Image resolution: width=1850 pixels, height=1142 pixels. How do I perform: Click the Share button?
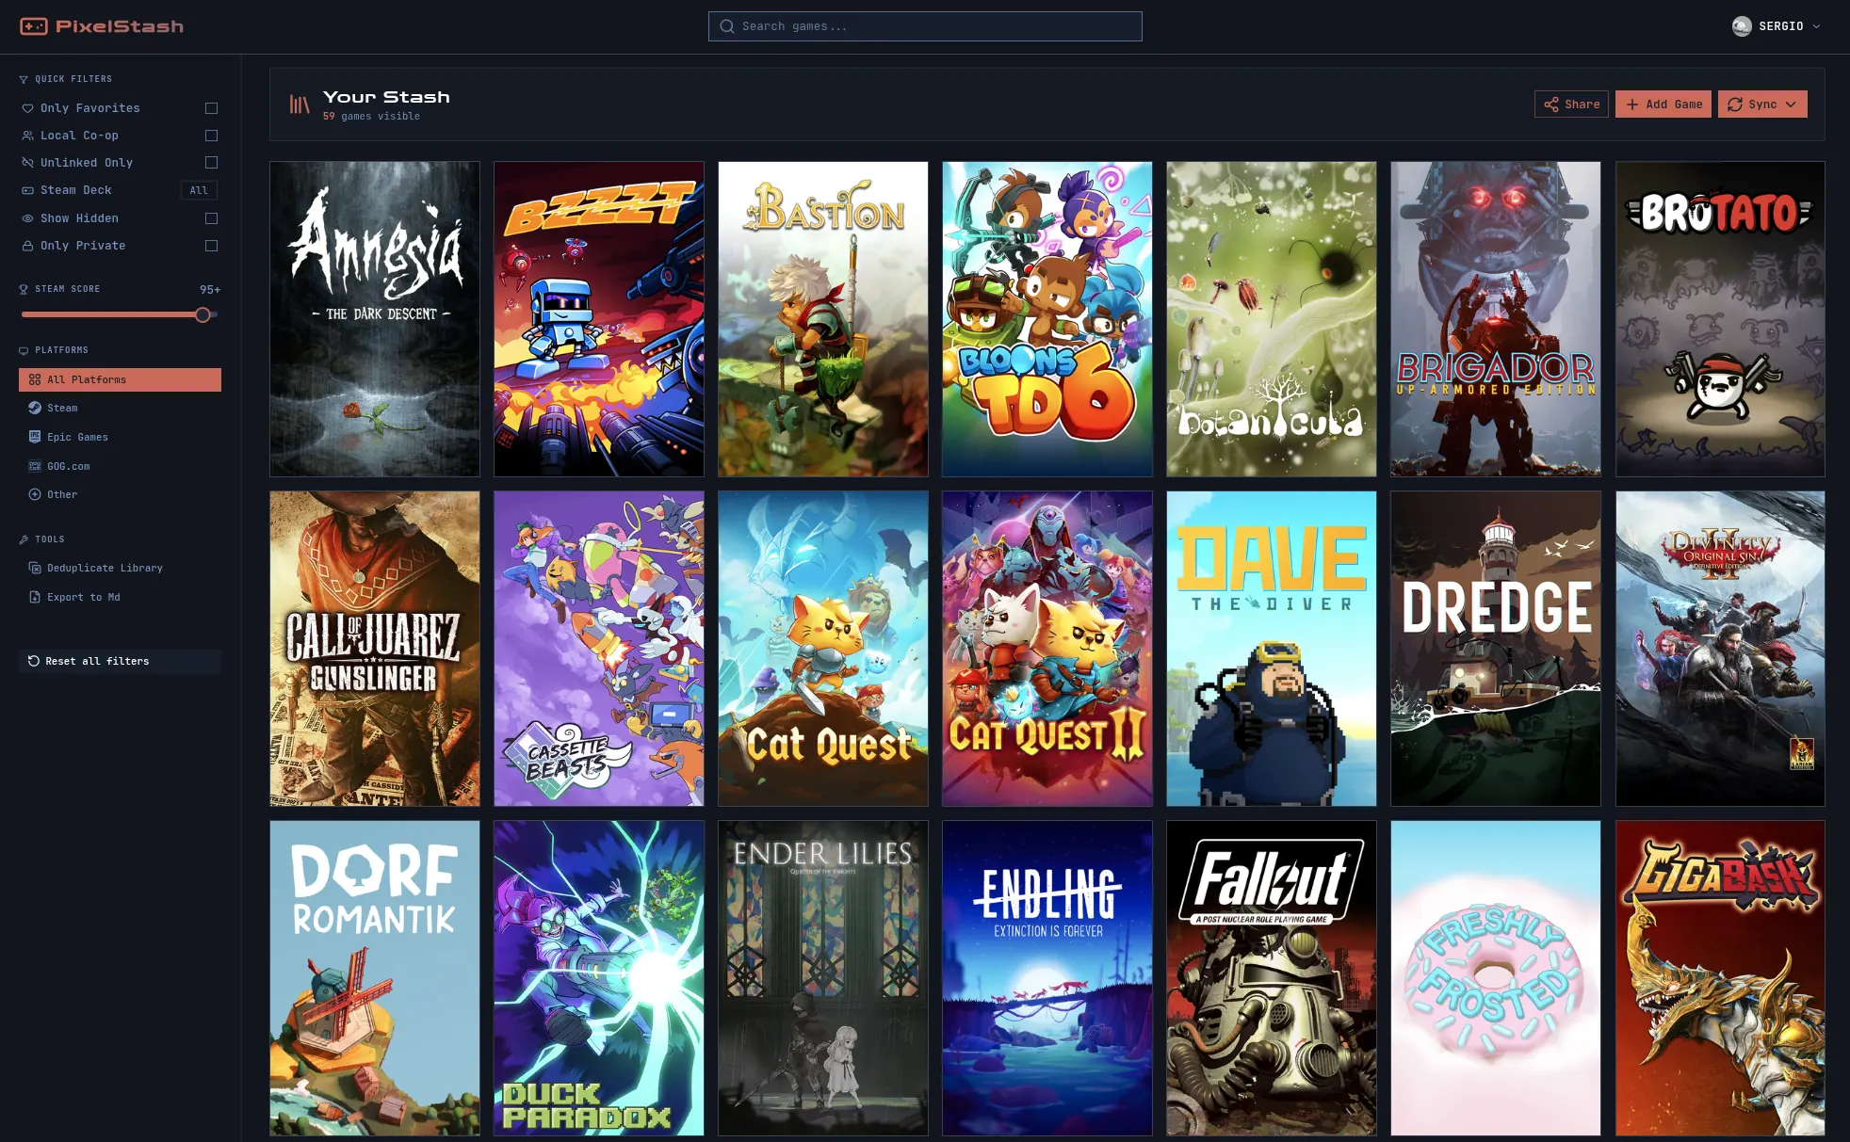point(1571,105)
